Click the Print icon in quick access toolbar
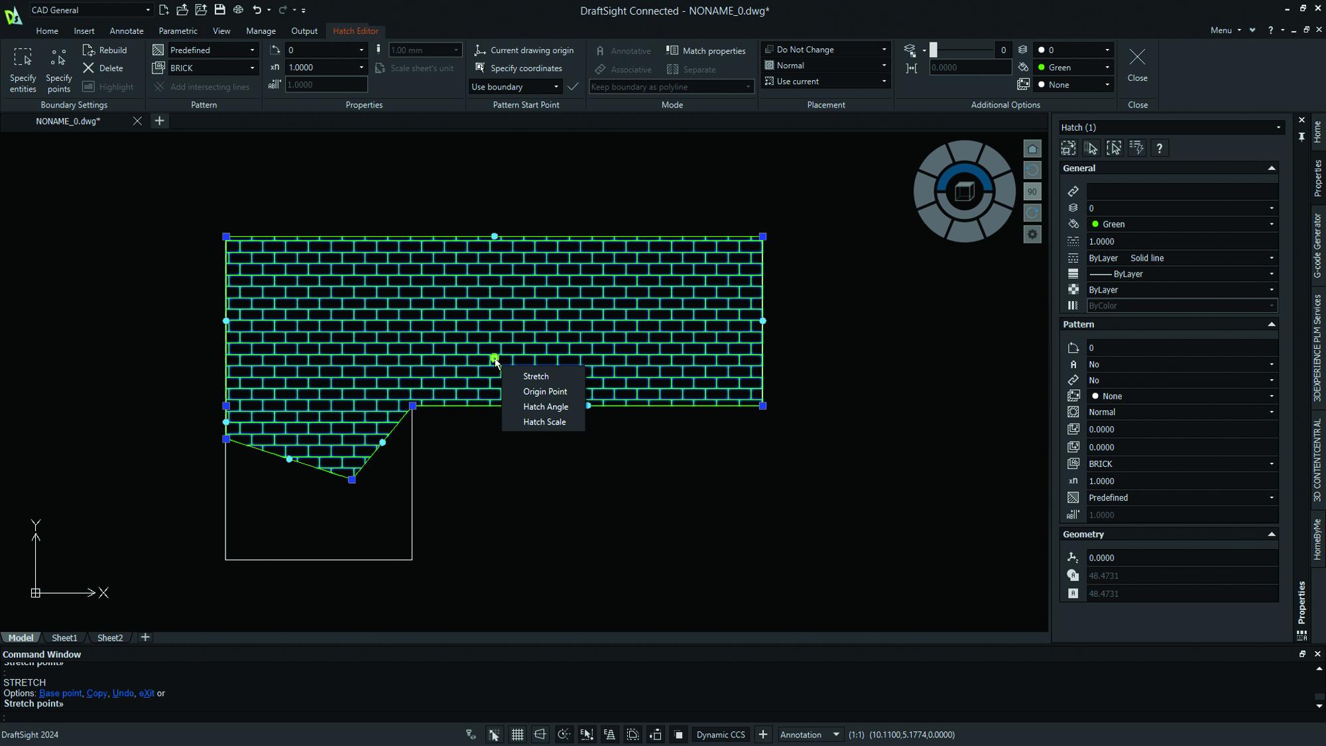1326x746 pixels. point(238,10)
